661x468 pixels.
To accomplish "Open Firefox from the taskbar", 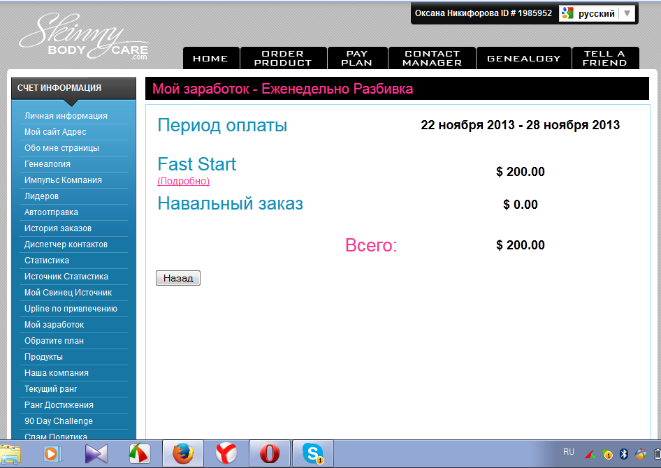I will (x=183, y=454).
